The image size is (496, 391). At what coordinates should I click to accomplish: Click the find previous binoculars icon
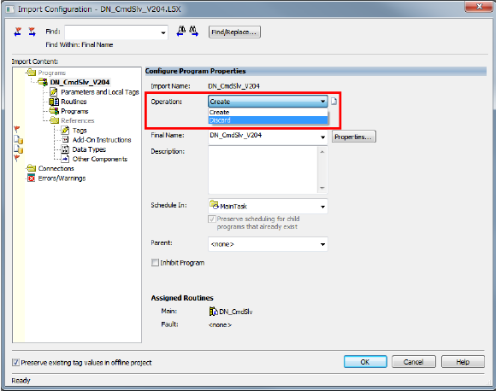[181, 32]
